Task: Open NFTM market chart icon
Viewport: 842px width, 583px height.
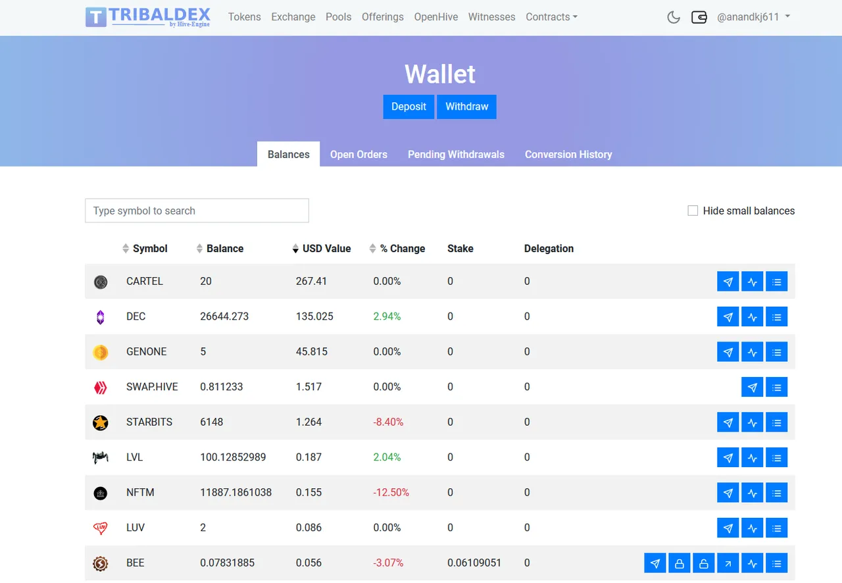Action: click(x=753, y=493)
